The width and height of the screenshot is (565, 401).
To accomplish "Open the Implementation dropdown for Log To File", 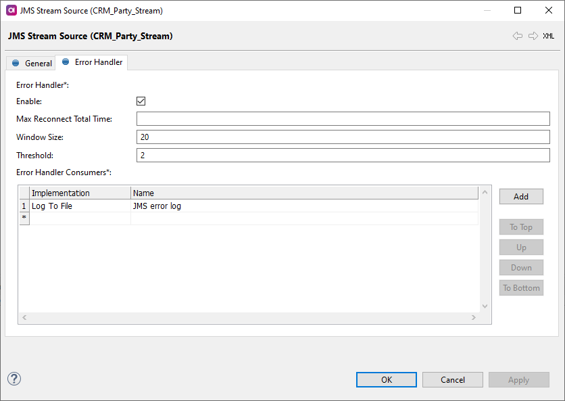I will (x=80, y=206).
